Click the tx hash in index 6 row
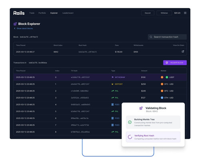The height and width of the screenshot is (165, 200). tap(80, 118)
